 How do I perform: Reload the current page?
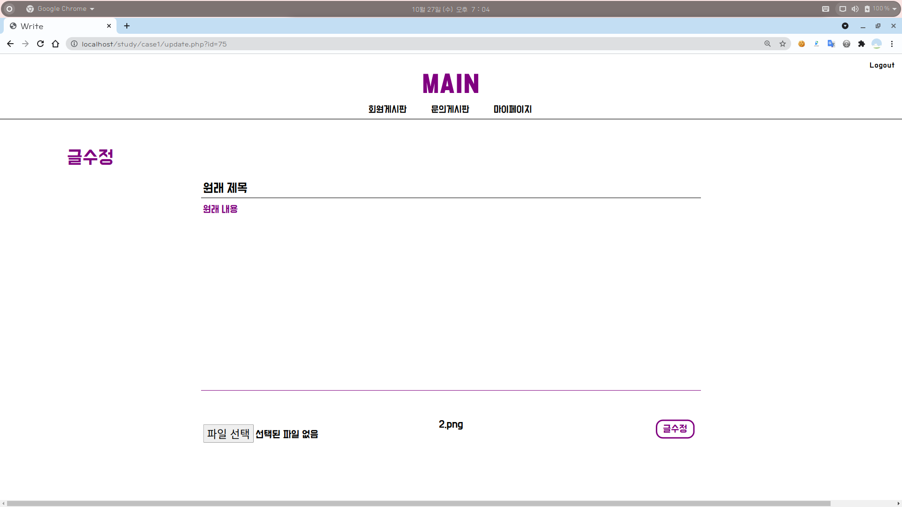(x=40, y=44)
